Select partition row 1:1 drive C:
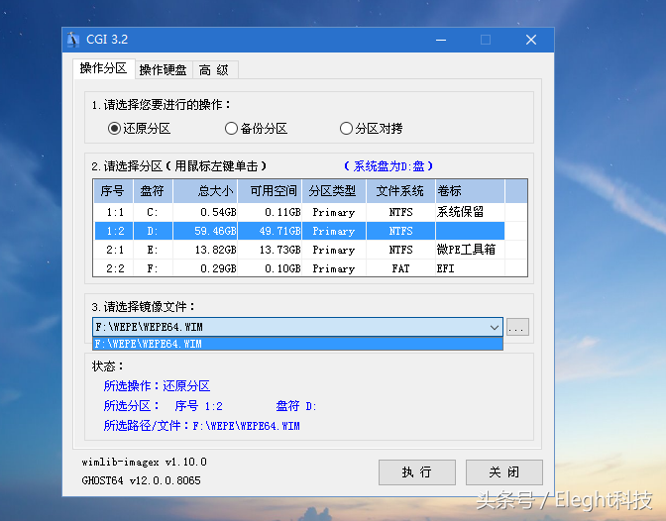The height and width of the screenshot is (521, 666). click(x=297, y=212)
